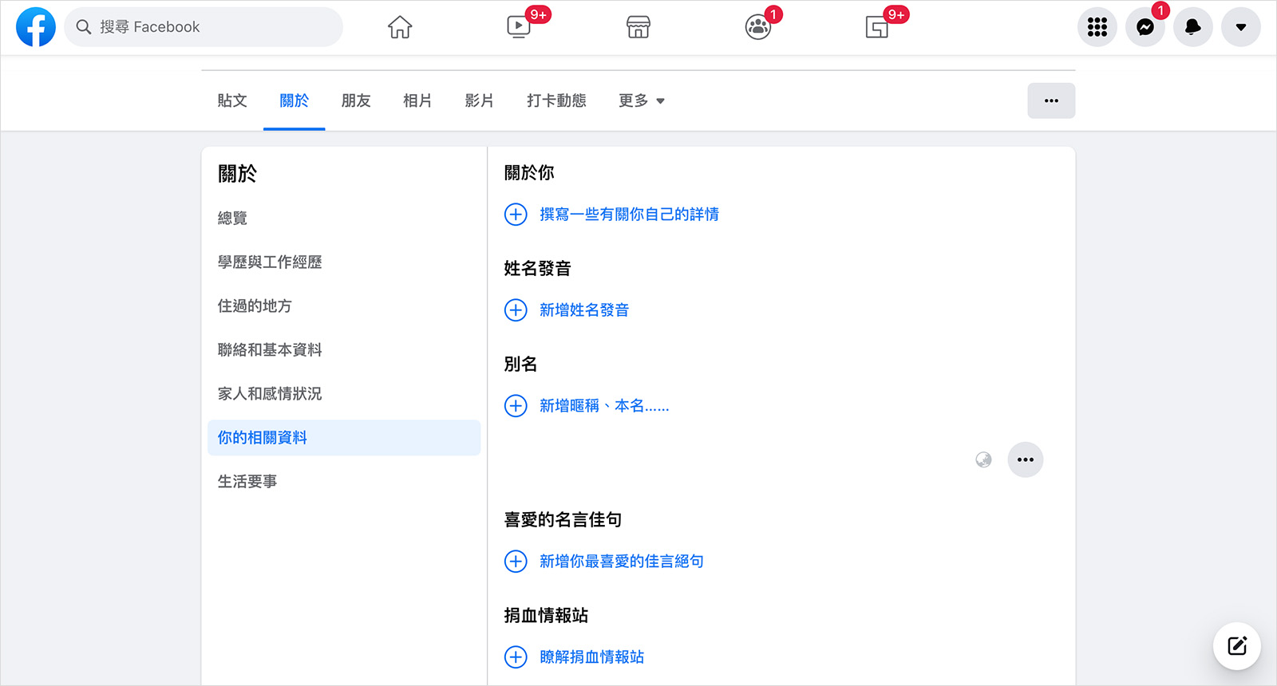Image resolution: width=1277 pixels, height=686 pixels.
Task: Go to the Home icon
Action: pos(400,27)
